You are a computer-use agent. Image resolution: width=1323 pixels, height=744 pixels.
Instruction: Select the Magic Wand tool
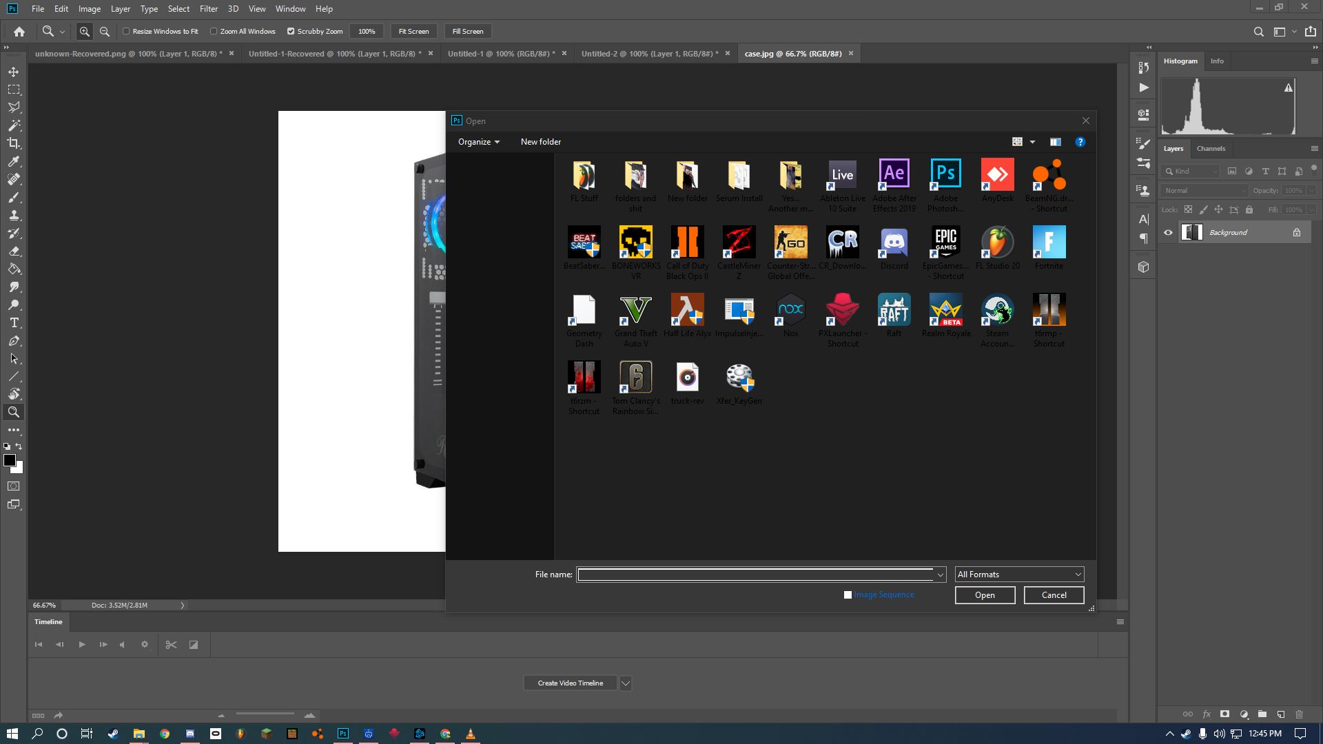(14, 125)
